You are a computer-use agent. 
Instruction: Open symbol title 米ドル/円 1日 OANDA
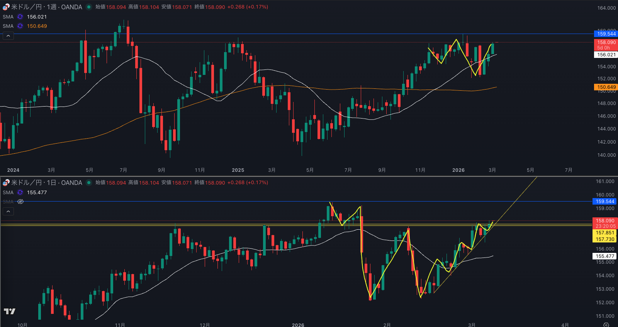pyautogui.click(x=46, y=183)
